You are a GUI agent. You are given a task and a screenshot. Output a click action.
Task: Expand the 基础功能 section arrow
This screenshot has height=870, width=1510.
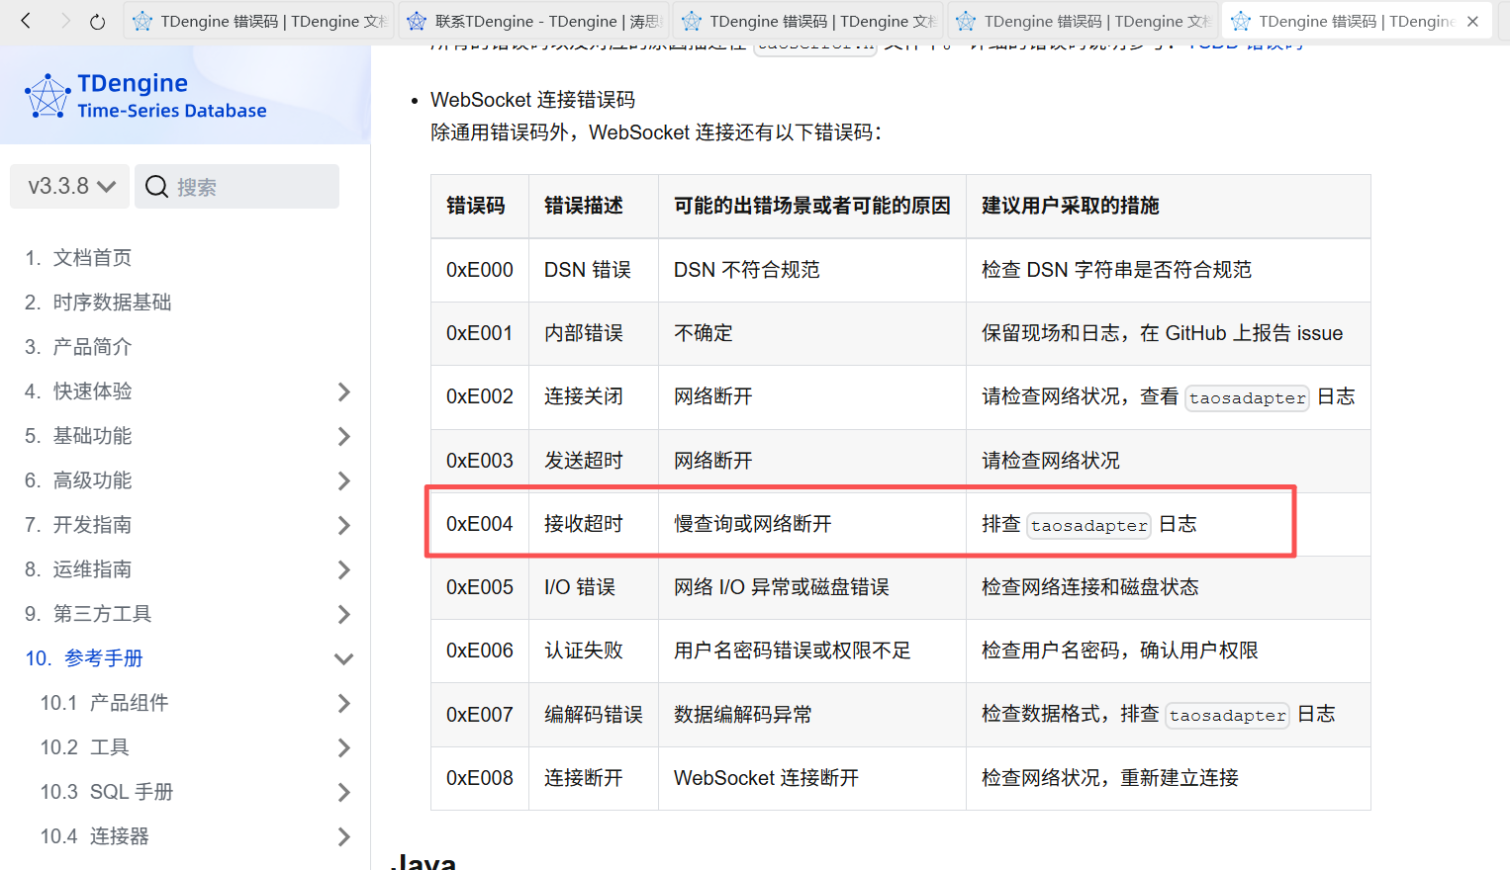point(343,436)
